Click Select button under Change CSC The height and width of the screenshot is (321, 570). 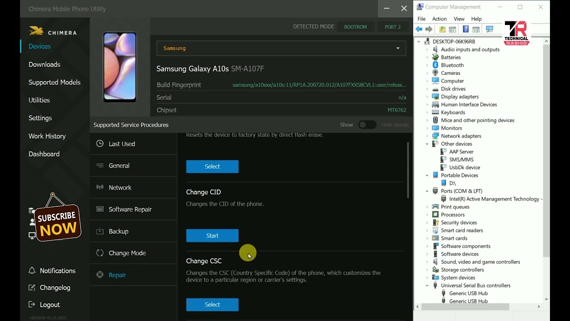click(x=212, y=305)
